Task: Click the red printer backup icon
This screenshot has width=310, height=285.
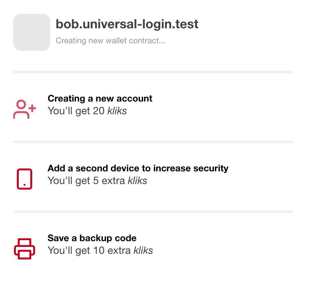Action: click(25, 249)
